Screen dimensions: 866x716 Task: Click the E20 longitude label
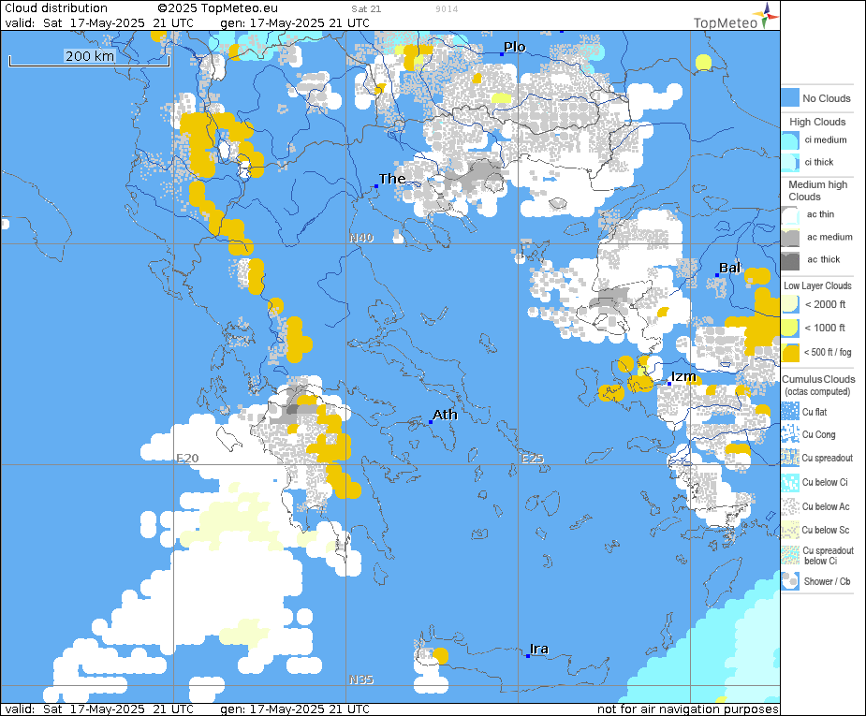point(187,458)
